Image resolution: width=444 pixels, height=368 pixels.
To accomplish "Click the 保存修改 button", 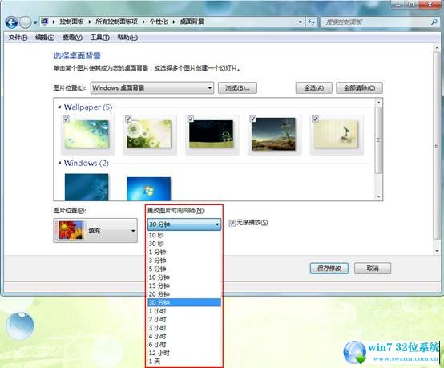I will (x=329, y=269).
